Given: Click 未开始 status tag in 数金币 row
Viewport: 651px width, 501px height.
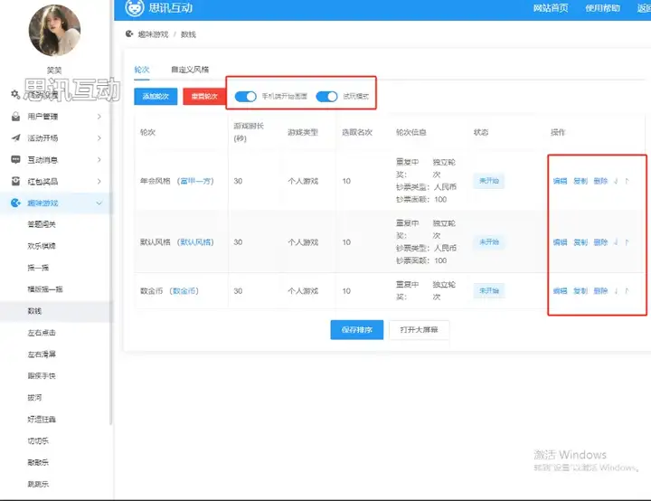Looking at the screenshot, I should [x=489, y=291].
